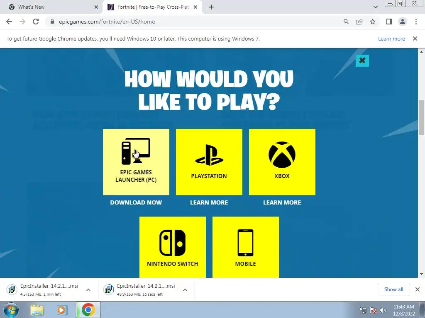Click Learn More under Xbox
Image resolution: width=425 pixels, height=318 pixels.
pyautogui.click(x=282, y=202)
